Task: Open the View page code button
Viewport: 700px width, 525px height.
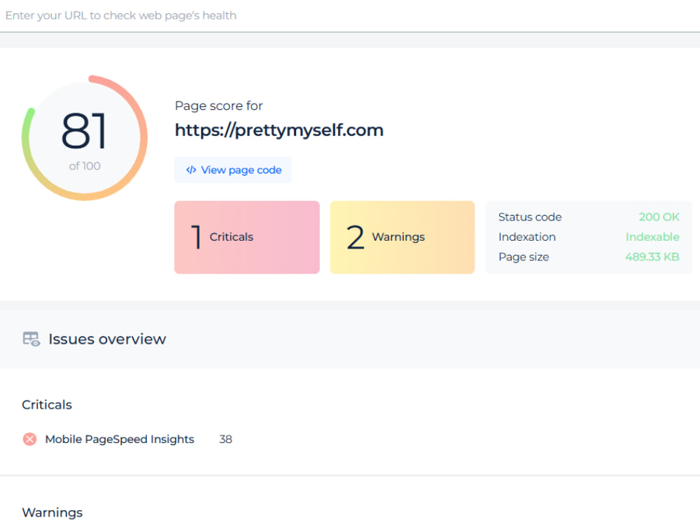Action: [233, 170]
